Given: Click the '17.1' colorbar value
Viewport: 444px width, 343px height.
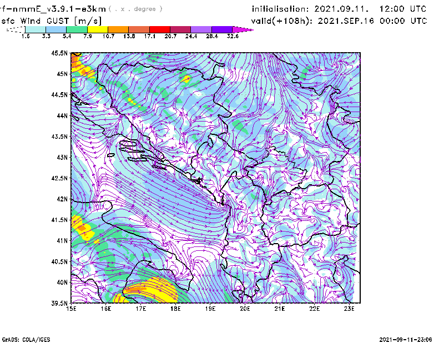Looking at the screenshot, I should [x=150, y=36].
